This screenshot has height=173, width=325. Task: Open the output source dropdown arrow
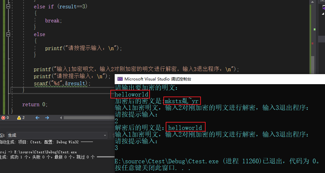click(x=105, y=135)
